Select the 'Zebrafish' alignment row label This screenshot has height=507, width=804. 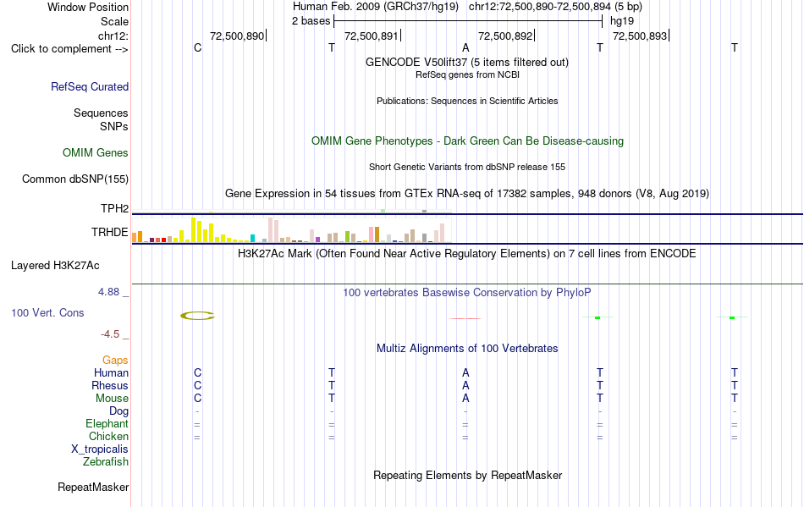(x=106, y=462)
